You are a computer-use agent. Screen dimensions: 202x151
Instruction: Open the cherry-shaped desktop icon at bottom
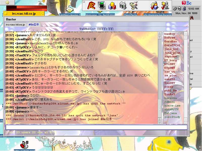(x=24, y=145)
